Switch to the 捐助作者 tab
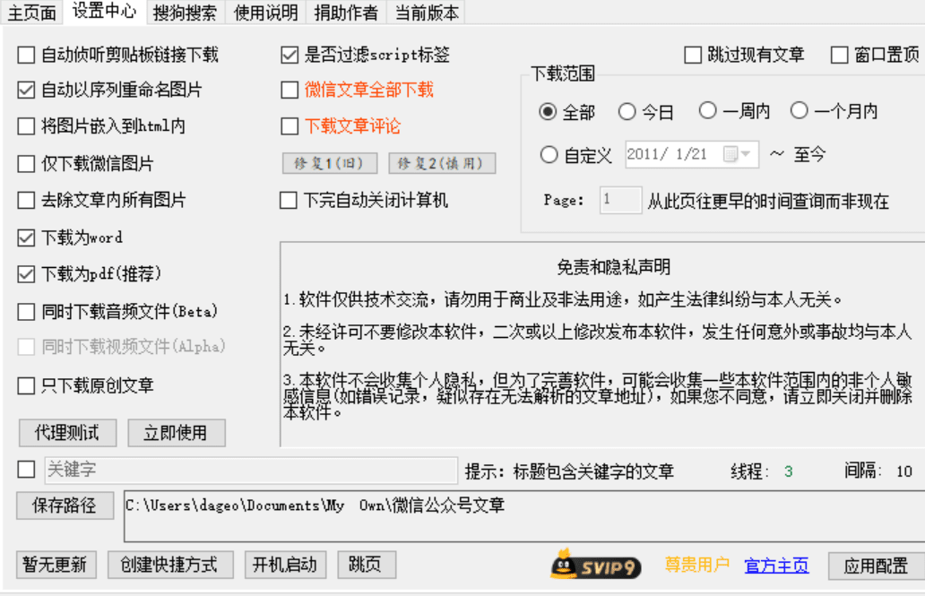The width and height of the screenshot is (925, 596). coord(346,13)
